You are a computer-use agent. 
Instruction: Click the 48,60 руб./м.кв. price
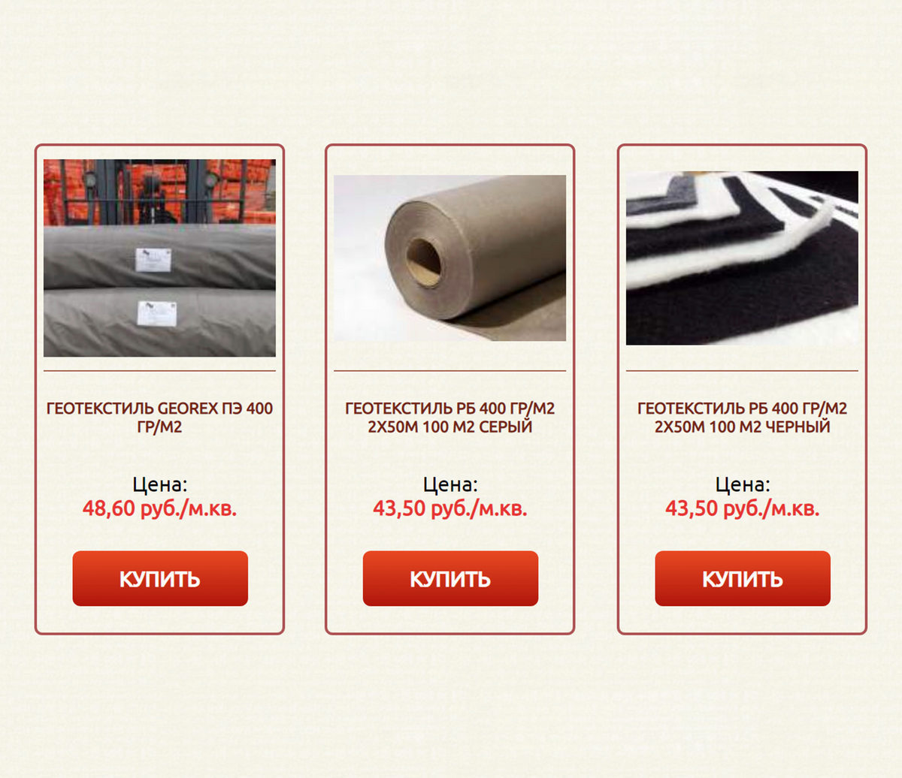click(159, 508)
